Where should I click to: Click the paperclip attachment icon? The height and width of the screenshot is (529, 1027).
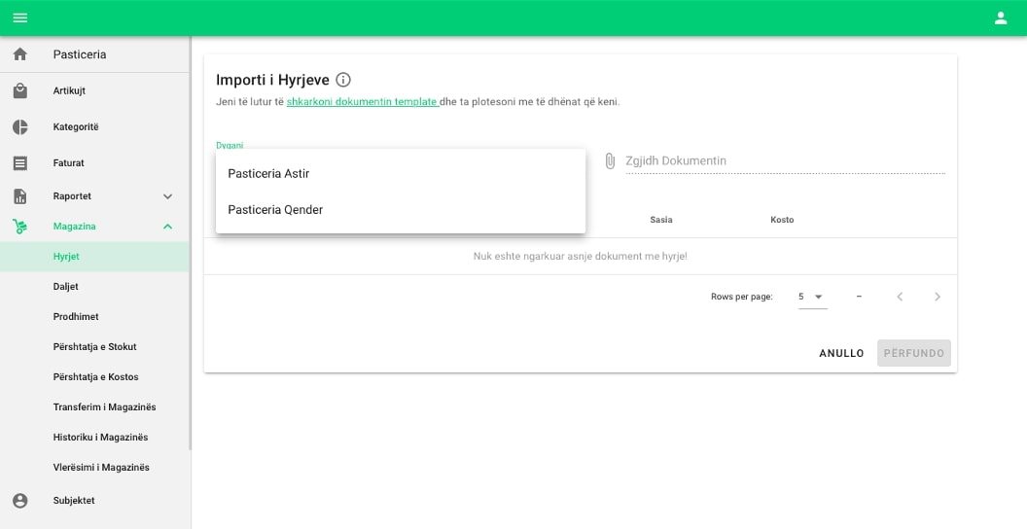[610, 161]
